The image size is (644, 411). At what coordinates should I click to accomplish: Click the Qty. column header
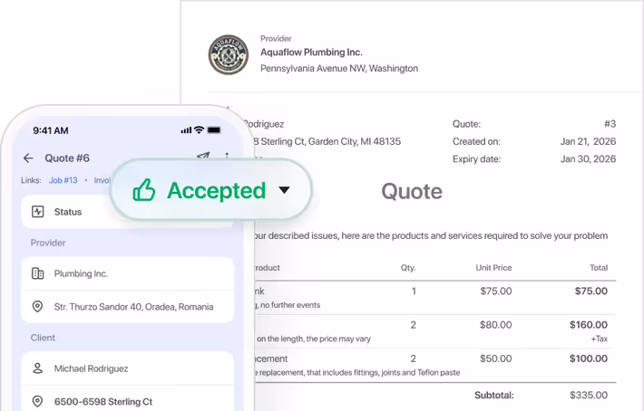pyautogui.click(x=408, y=268)
